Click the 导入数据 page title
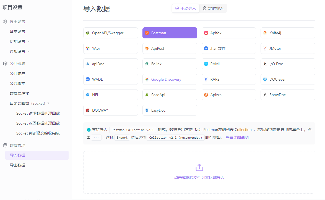Viewport: 325px width, 200px height. [x=97, y=9]
